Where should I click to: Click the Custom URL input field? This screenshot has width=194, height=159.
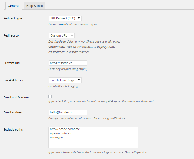pos(68,63)
